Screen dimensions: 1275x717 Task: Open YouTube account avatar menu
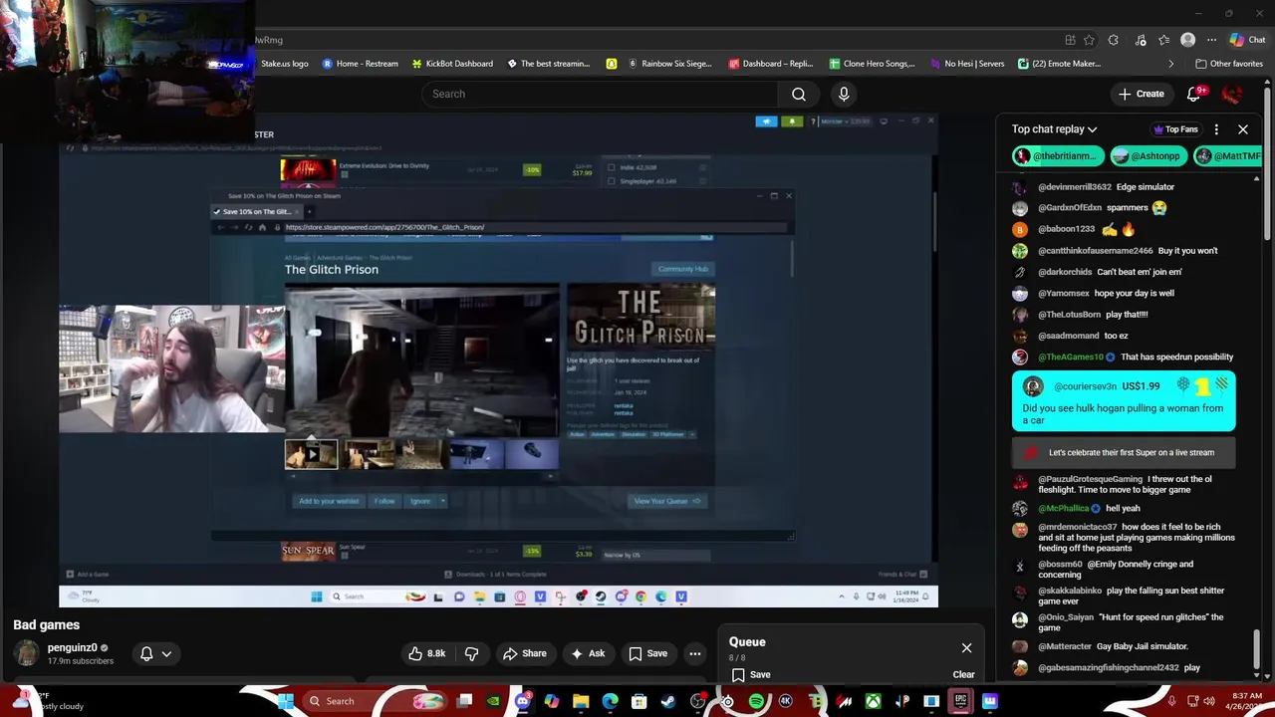tap(1232, 94)
